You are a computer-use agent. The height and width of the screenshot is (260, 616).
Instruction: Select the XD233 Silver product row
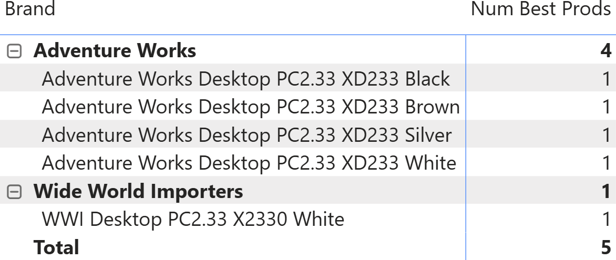point(247,135)
